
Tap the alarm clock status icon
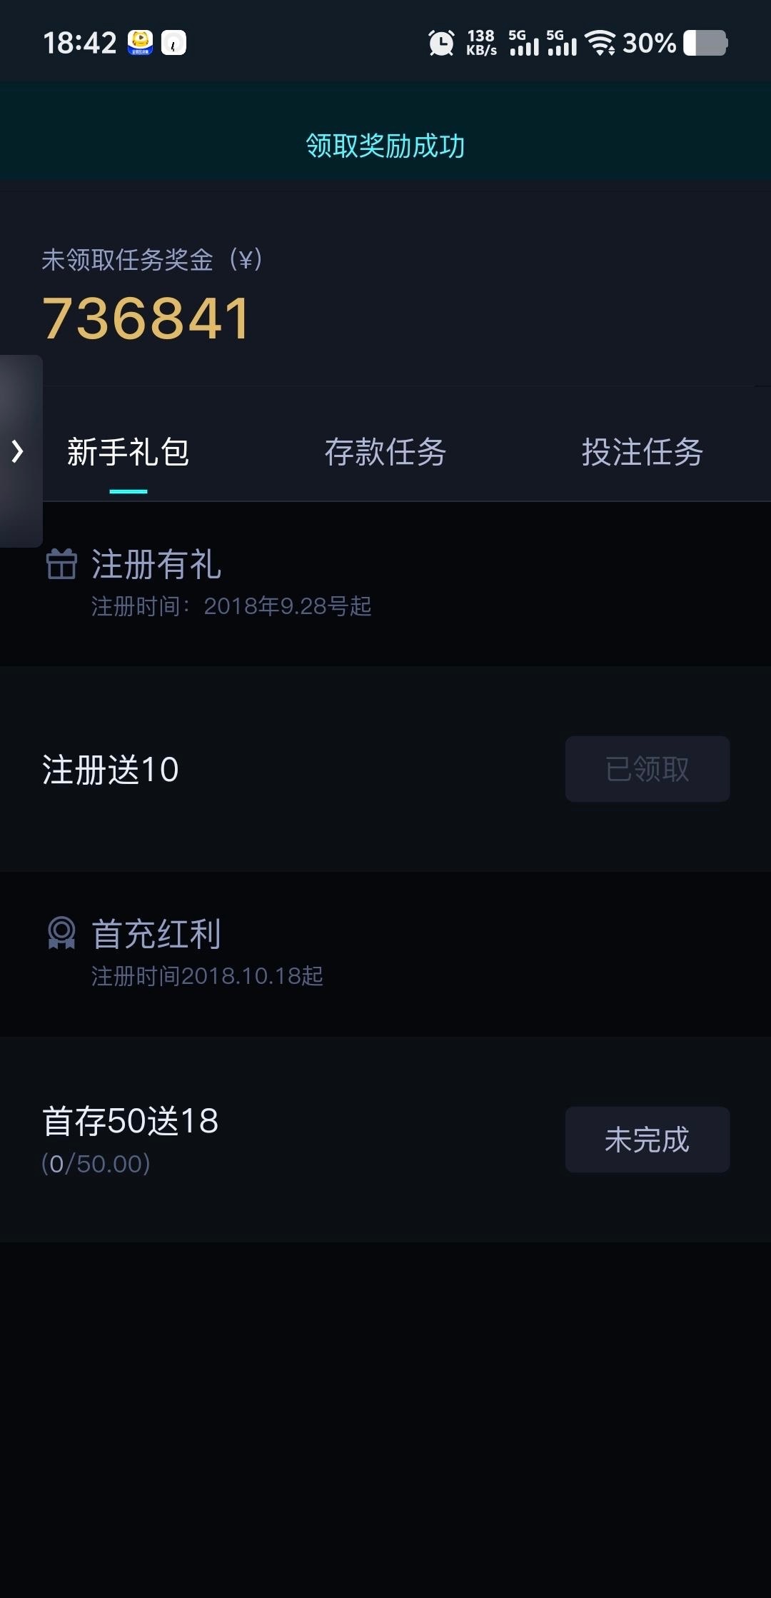coord(441,43)
